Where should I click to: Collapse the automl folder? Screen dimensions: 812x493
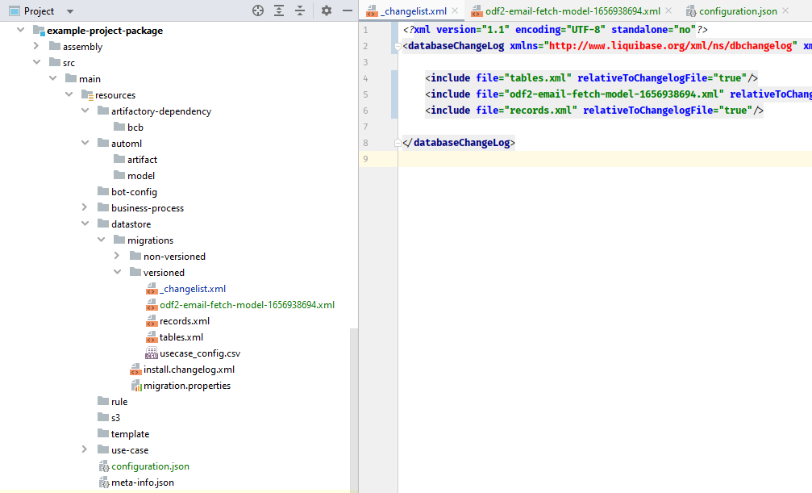[x=85, y=143]
